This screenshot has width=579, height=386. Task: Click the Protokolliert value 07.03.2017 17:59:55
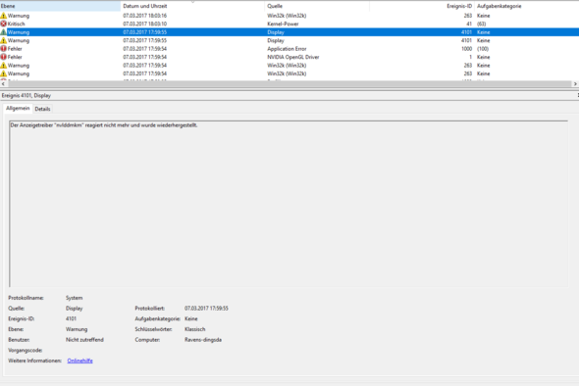[206, 309]
